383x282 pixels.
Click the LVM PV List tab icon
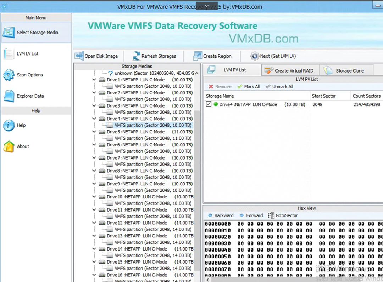211,70
